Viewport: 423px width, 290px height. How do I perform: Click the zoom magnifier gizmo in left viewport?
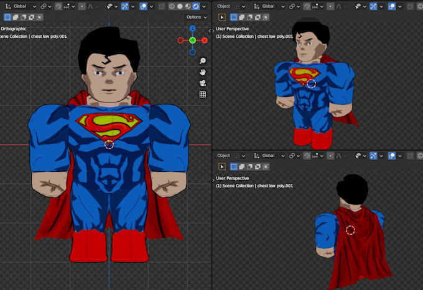click(203, 61)
